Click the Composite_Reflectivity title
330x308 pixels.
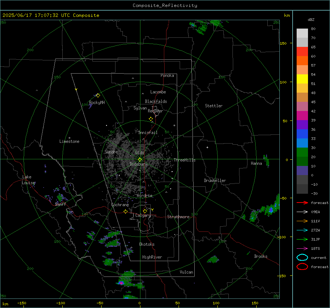pyautogui.click(x=165, y=5)
